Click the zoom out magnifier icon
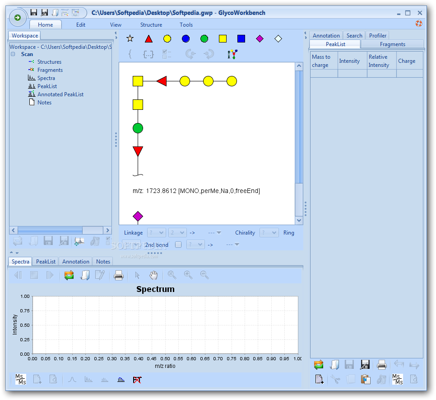436x400 pixels. pyautogui.click(x=204, y=275)
